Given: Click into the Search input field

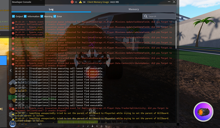Looking at the screenshot, I should coord(161,16).
